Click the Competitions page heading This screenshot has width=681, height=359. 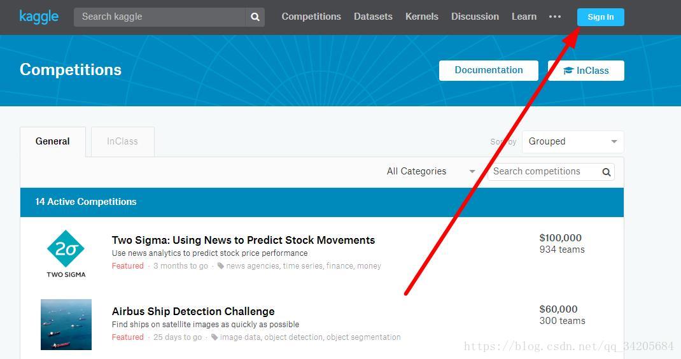click(x=71, y=69)
